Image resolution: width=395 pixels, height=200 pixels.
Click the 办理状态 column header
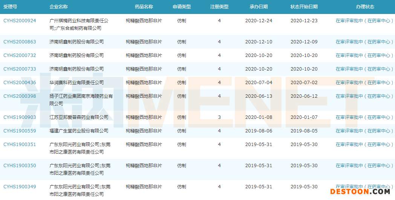pos(365,7)
